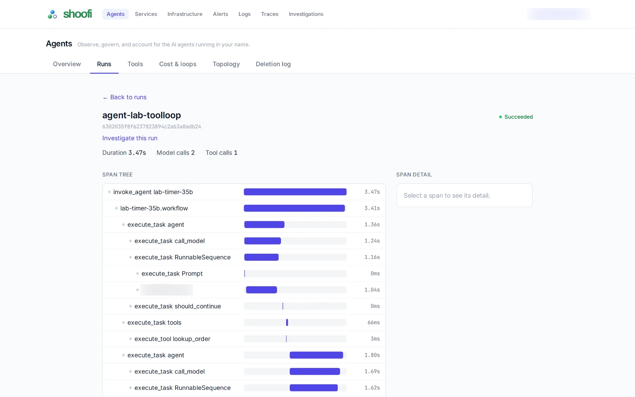The width and height of the screenshot is (635, 397).
Task: Click the span detail placeholder panel
Action: (464, 195)
